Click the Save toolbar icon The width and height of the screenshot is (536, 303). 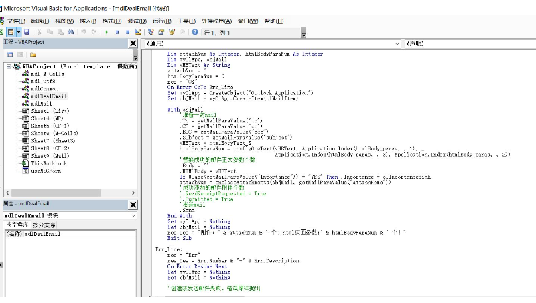click(x=27, y=32)
